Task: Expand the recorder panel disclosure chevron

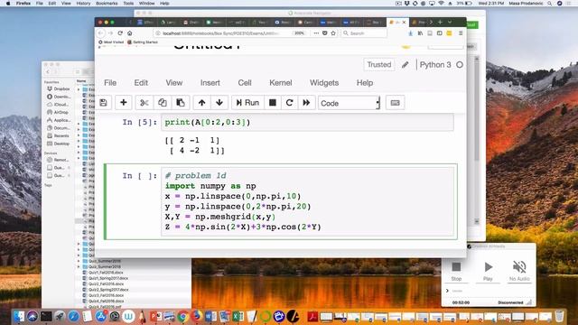Action: coord(448,291)
